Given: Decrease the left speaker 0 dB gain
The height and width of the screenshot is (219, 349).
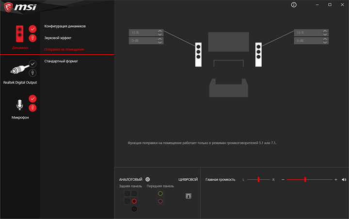Looking at the screenshot, I should coord(160,42).
